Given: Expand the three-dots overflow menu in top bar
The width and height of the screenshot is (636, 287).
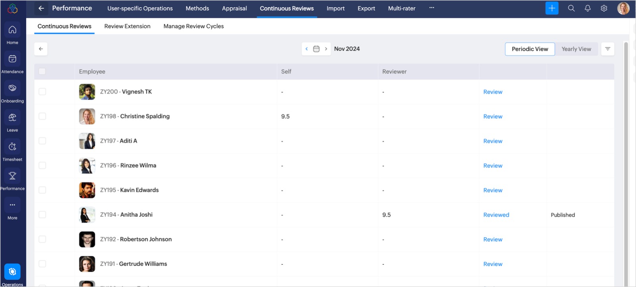Looking at the screenshot, I should pyautogui.click(x=432, y=8).
